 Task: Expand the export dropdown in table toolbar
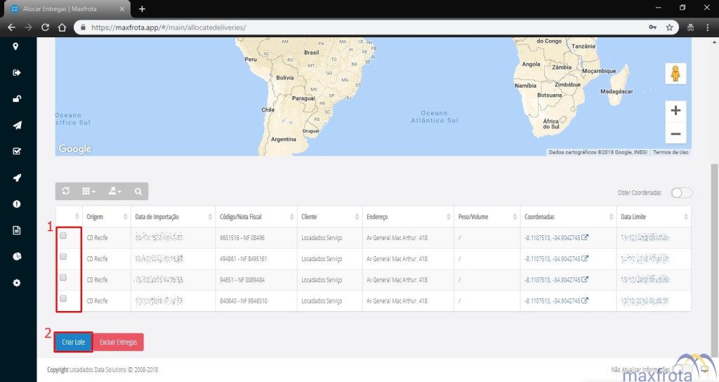pyautogui.click(x=114, y=191)
